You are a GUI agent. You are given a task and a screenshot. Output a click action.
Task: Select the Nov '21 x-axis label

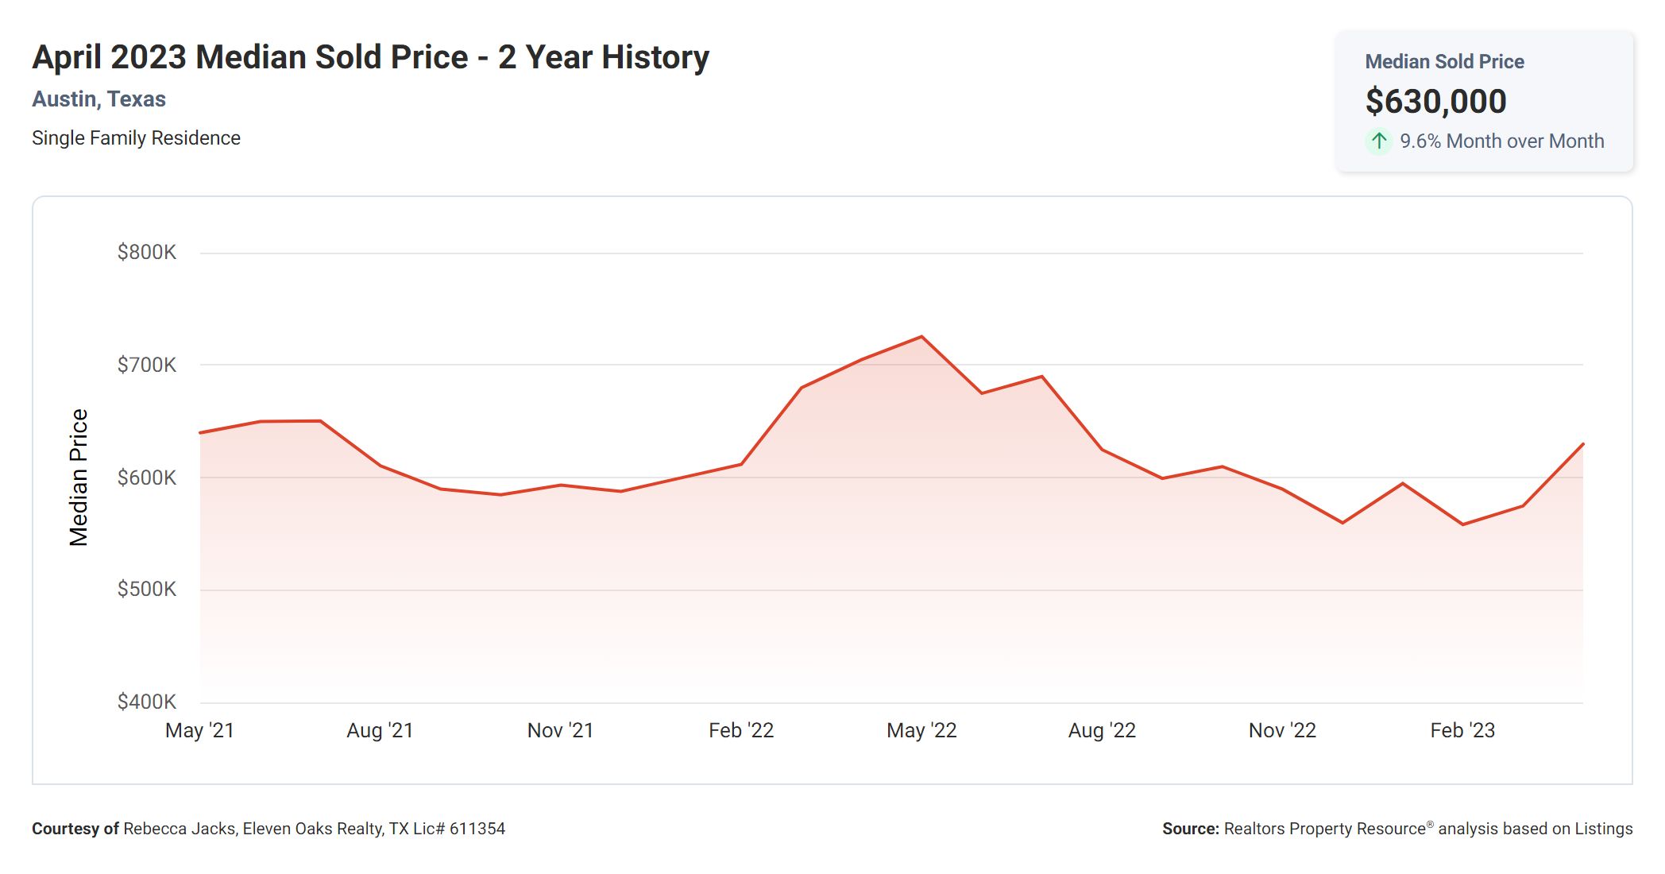560,730
